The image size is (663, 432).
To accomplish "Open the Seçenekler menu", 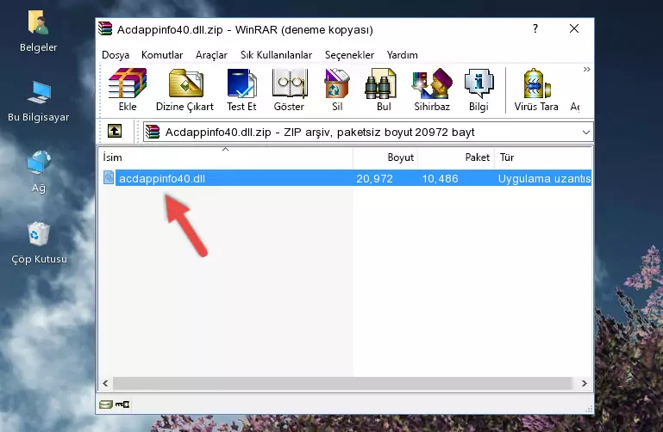I will click(349, 55).
